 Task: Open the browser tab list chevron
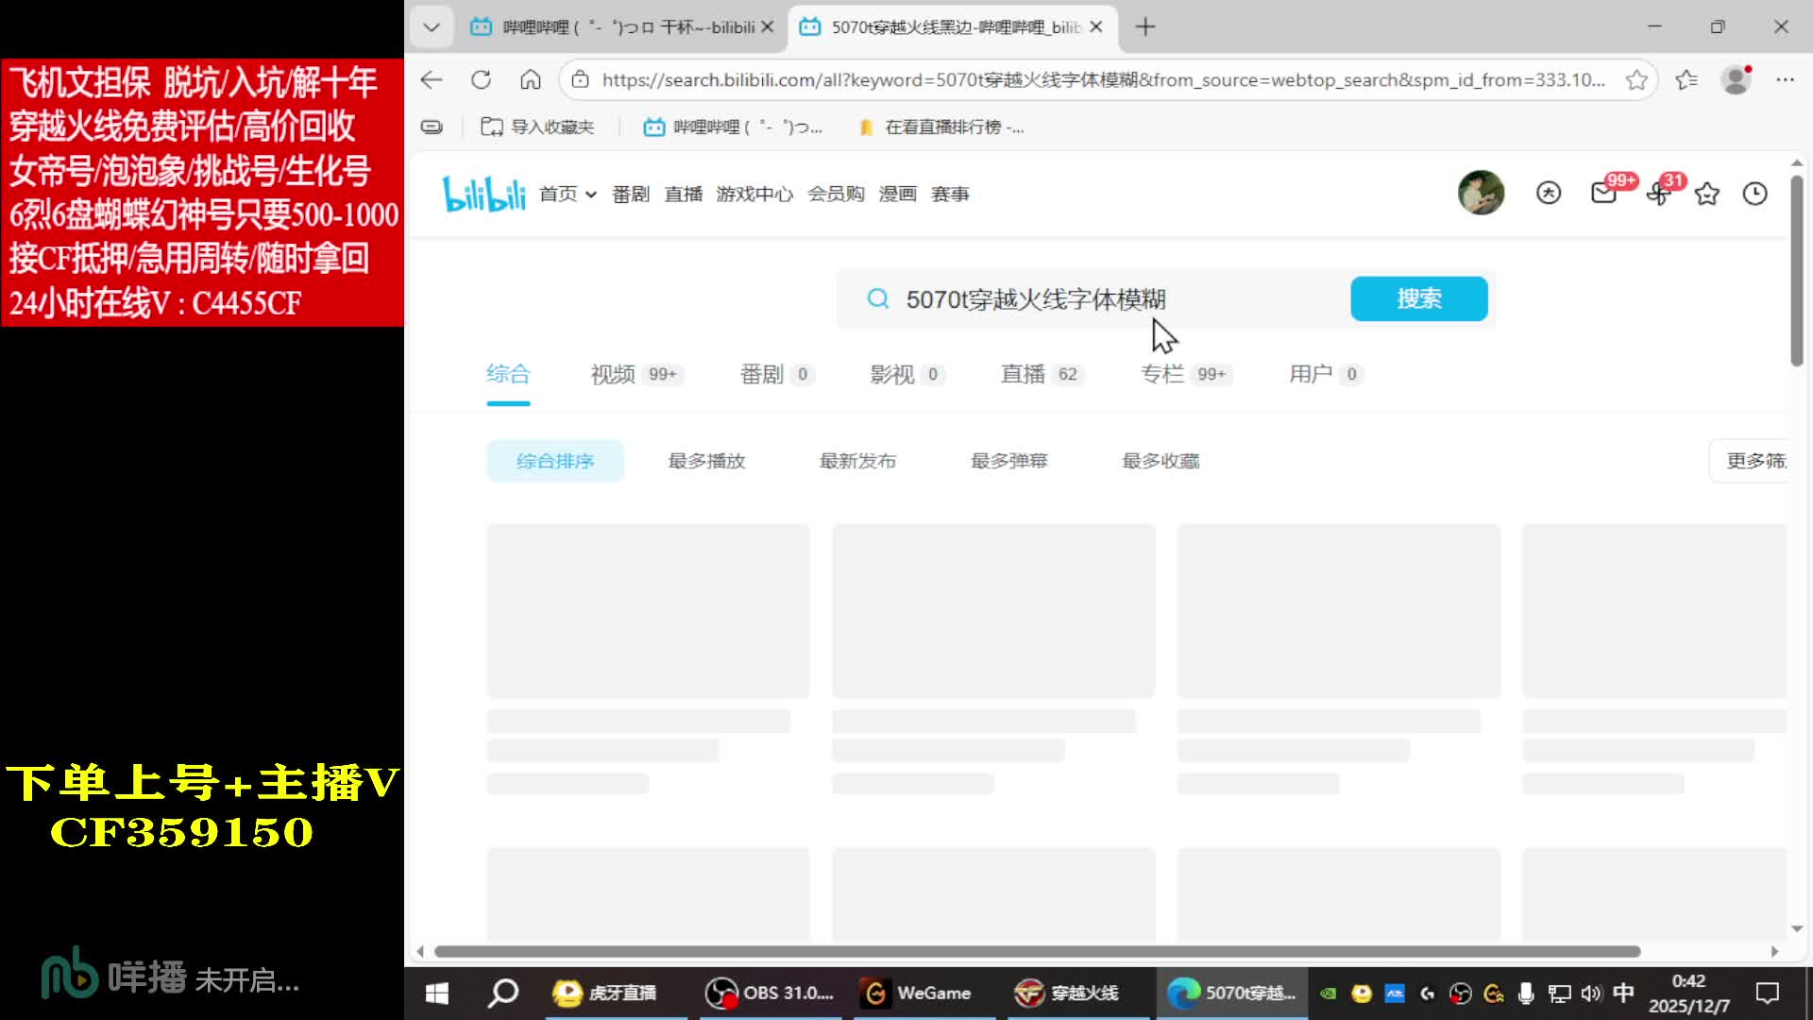pos(432,26)
